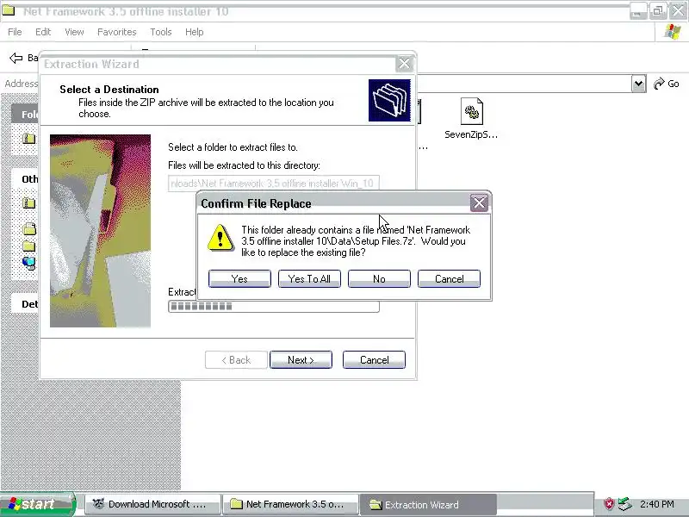Close the Extraction Wizard window
Image resolution: width=689 pixels, height=517 pixels.
click(404, 64)
